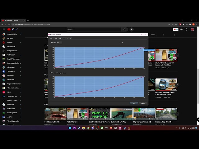Open the English Woodsman channel link
Screen dimensions: 199x149
(x=14, y=59)
